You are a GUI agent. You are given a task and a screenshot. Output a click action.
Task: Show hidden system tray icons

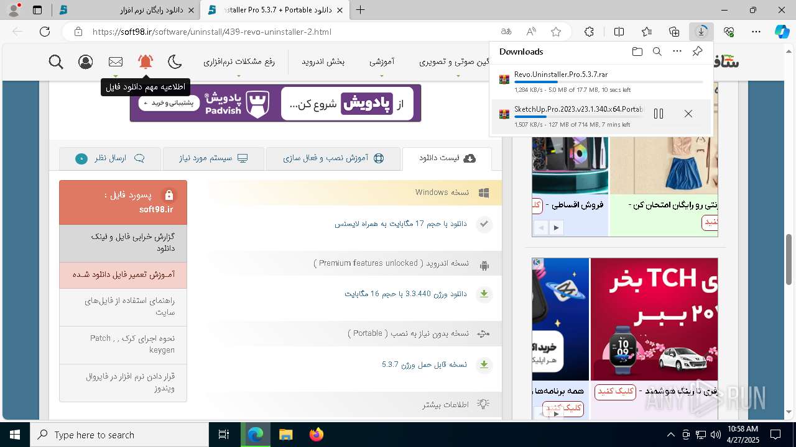[x=670, y=435]
